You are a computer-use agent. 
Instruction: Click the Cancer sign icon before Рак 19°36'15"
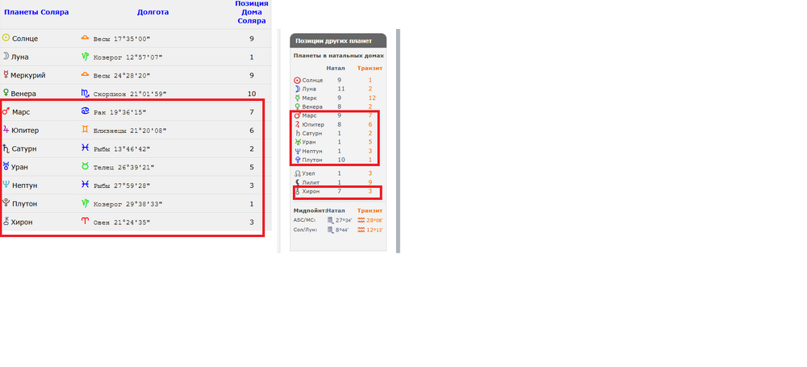point(85,111)
